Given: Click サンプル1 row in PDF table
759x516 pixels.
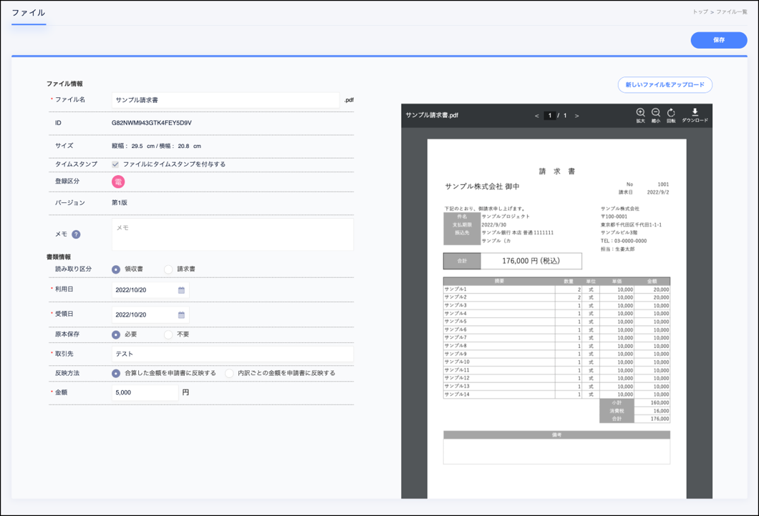Looking at the screenshot, I should click(556, 289).
